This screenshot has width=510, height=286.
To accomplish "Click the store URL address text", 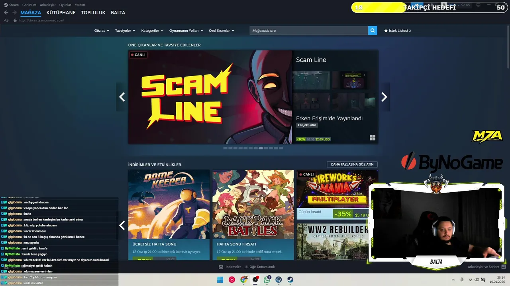I will (41, 20).
